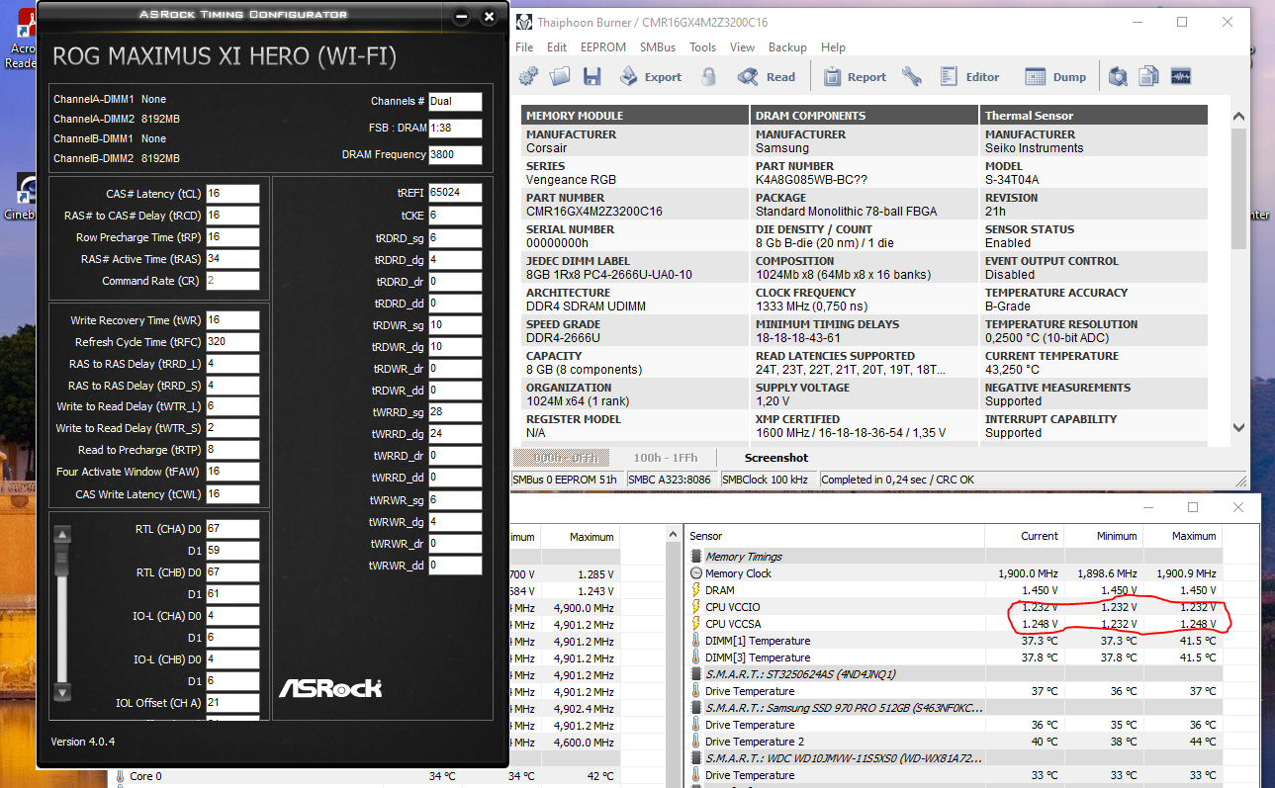The width and height of the screenshot is (1275, 788).
Task: Click the tREFI field showing 65024
Action: click(x=455, y=192)
